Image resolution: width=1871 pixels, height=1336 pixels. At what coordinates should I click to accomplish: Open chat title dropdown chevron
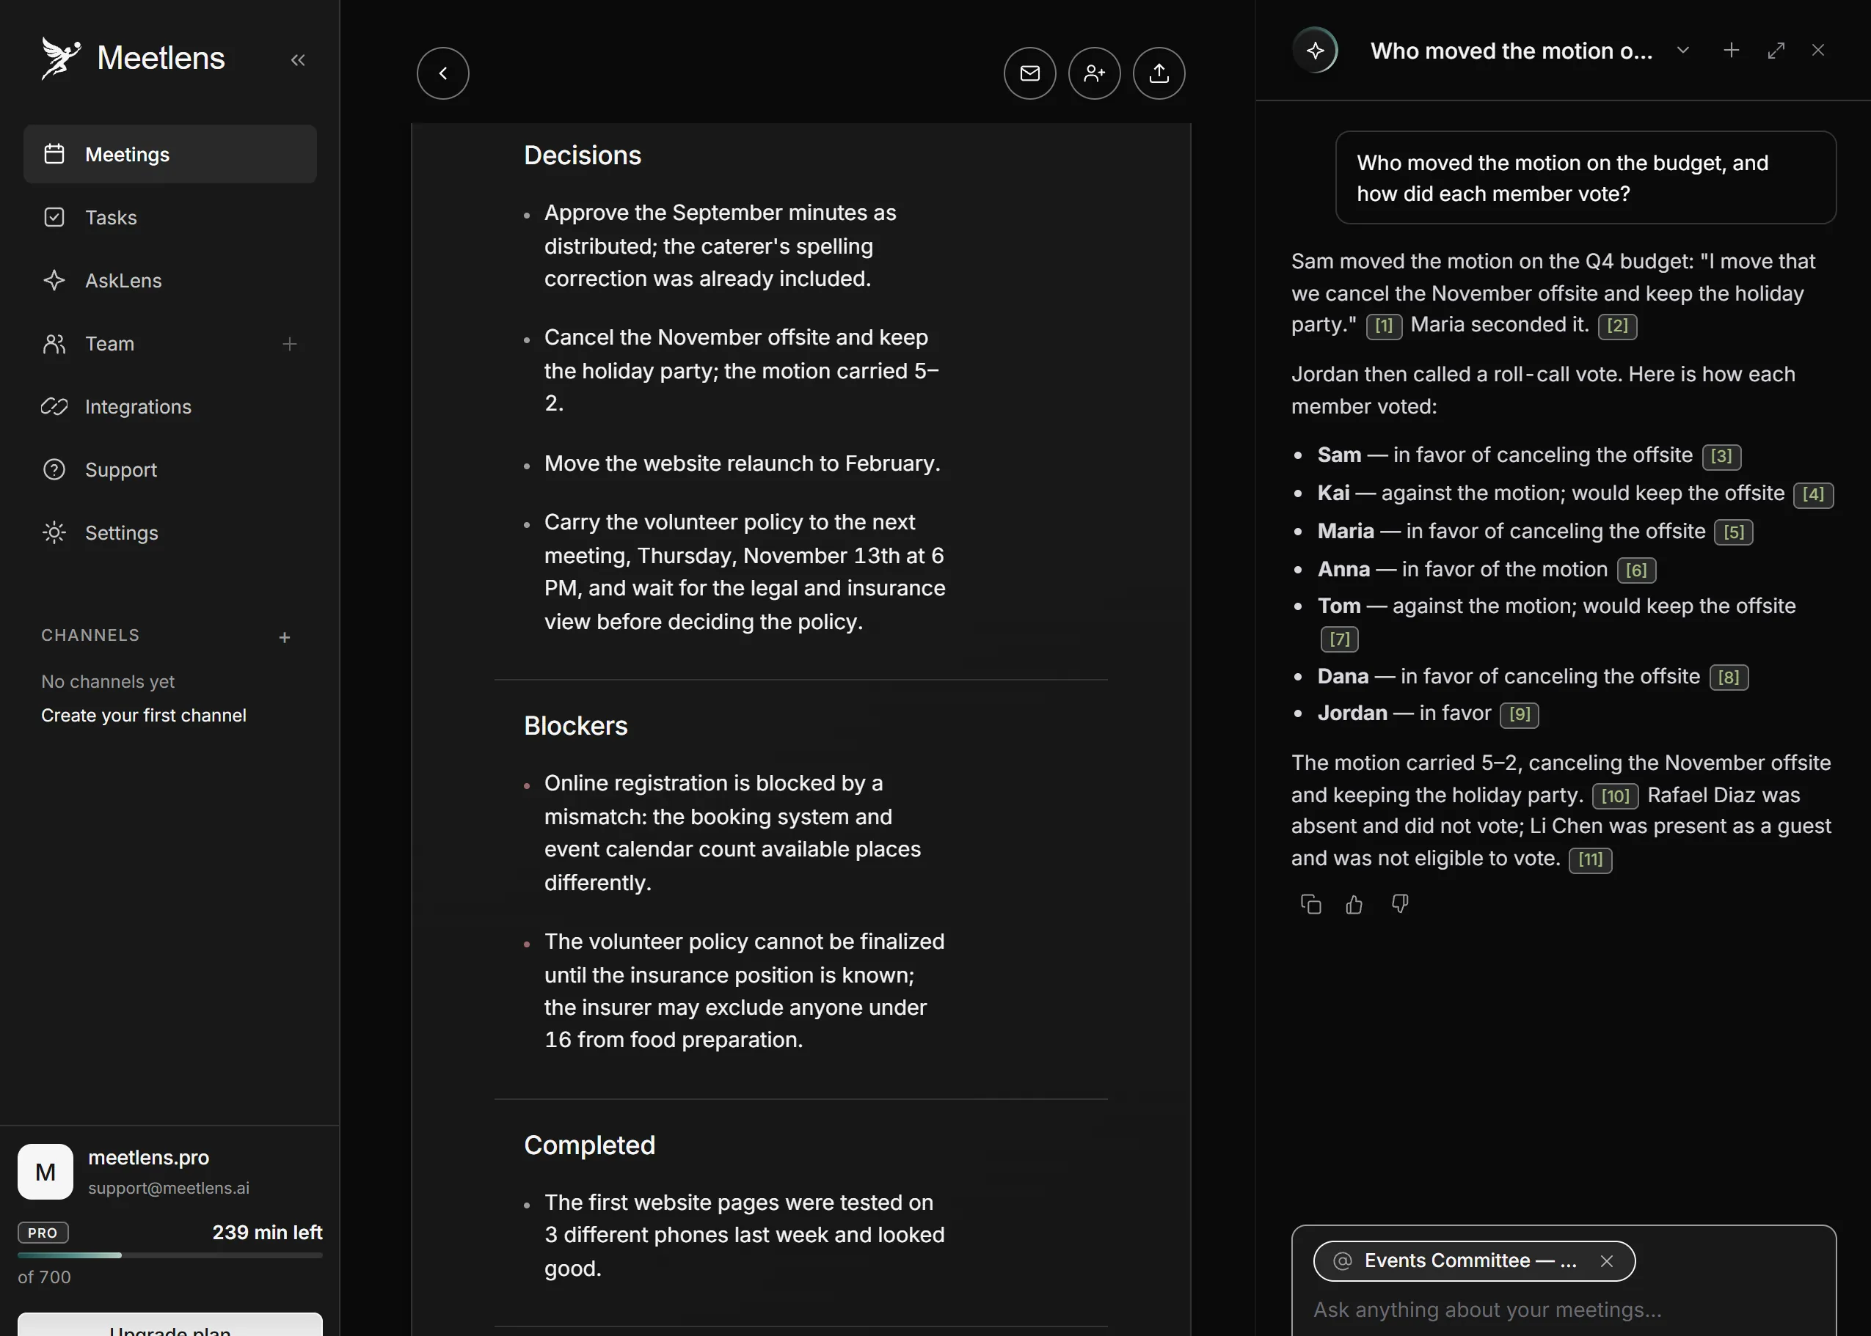pyautogui.click(x=1682, y=50)
